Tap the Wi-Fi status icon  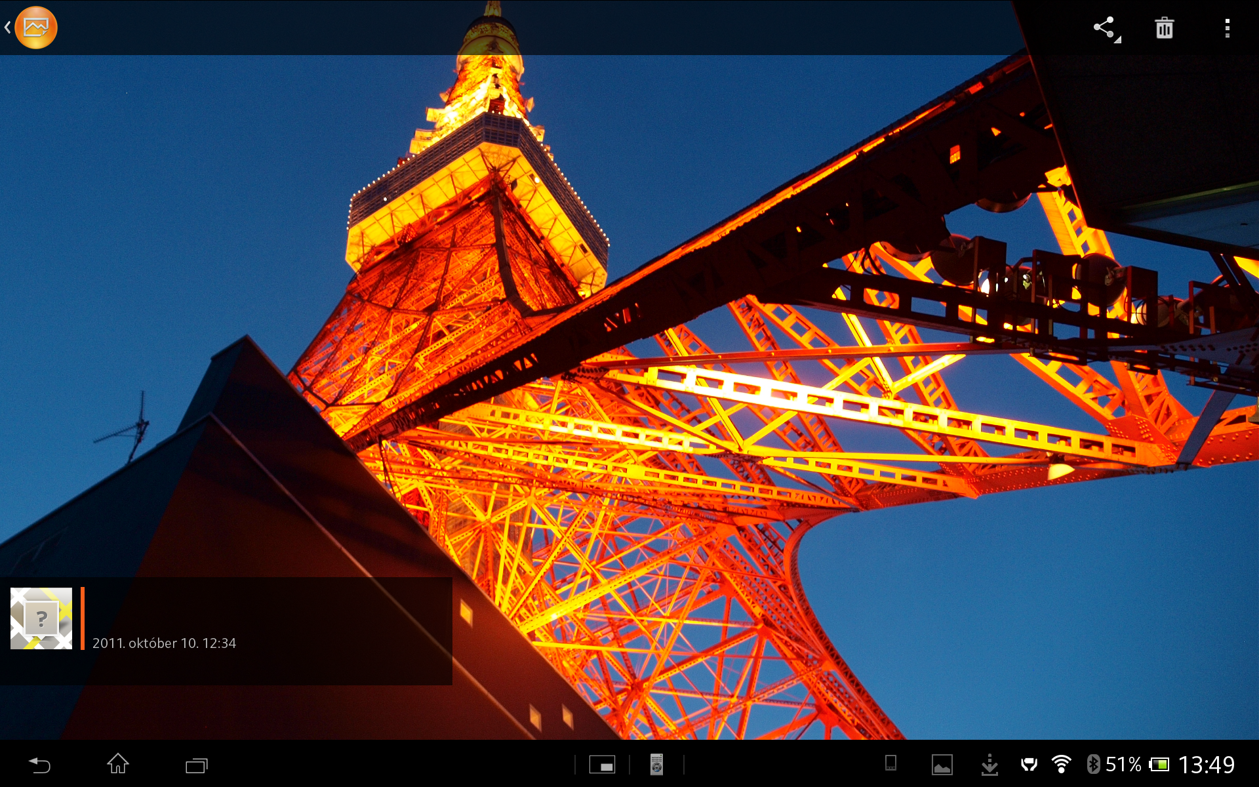click(1061, 764)
